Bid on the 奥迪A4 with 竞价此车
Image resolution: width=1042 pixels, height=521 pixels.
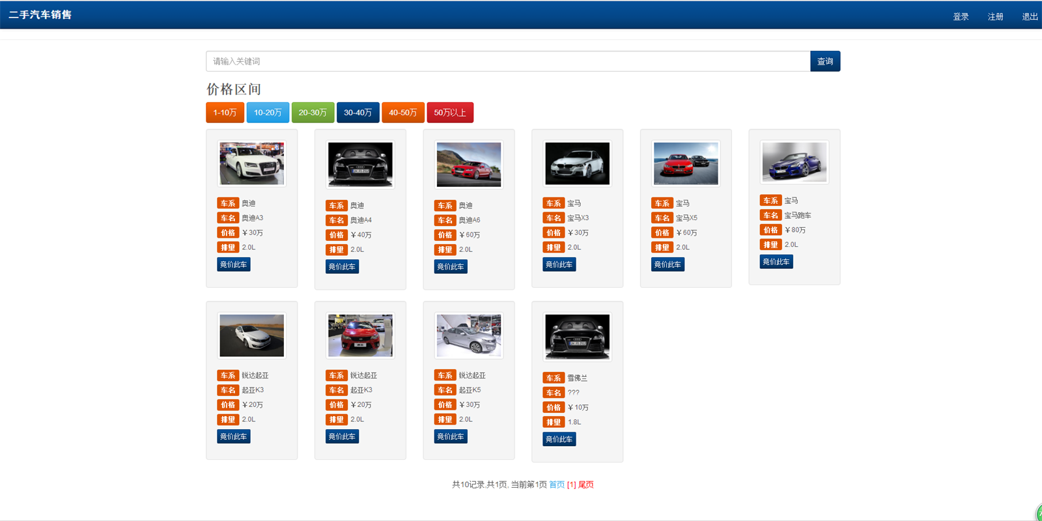[342, 266]
